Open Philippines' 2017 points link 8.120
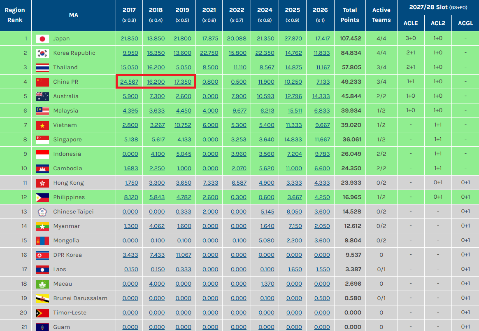 [x=131, y=197]
